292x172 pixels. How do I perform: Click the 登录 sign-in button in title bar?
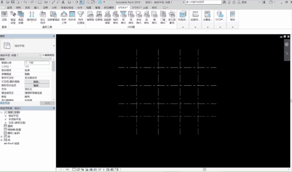pos(242,2)
